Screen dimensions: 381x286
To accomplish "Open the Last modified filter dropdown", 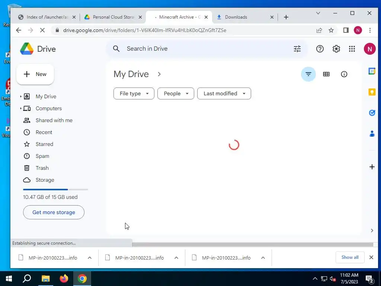I will (x=224, y=93).
